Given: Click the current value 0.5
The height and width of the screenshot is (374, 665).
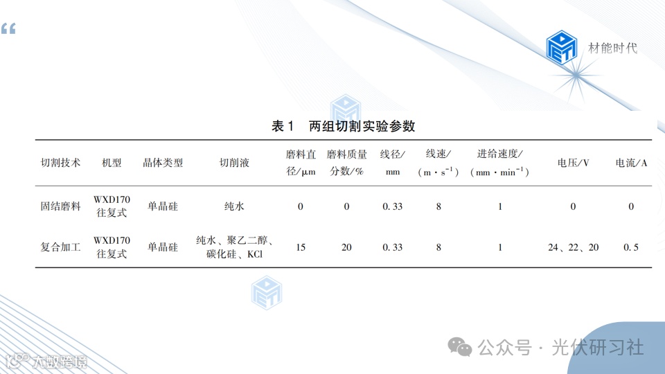Looking at the screenshot, I should click(x=631, y=247).
